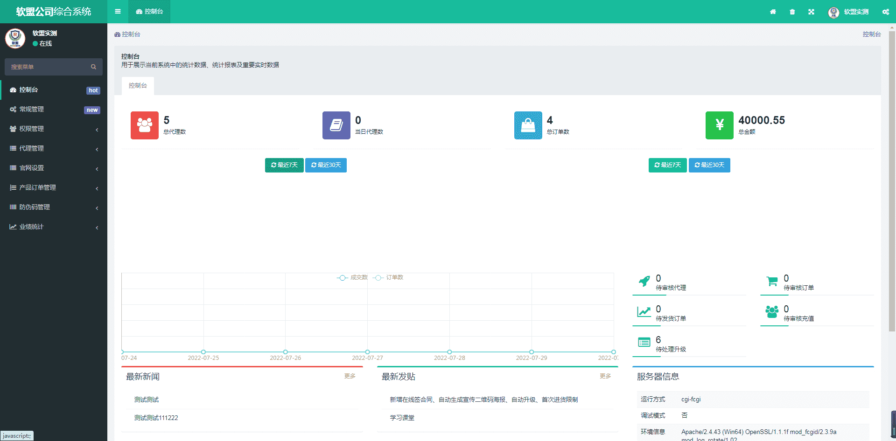Click the red 总代理数 users icon

tap(145, 125)
